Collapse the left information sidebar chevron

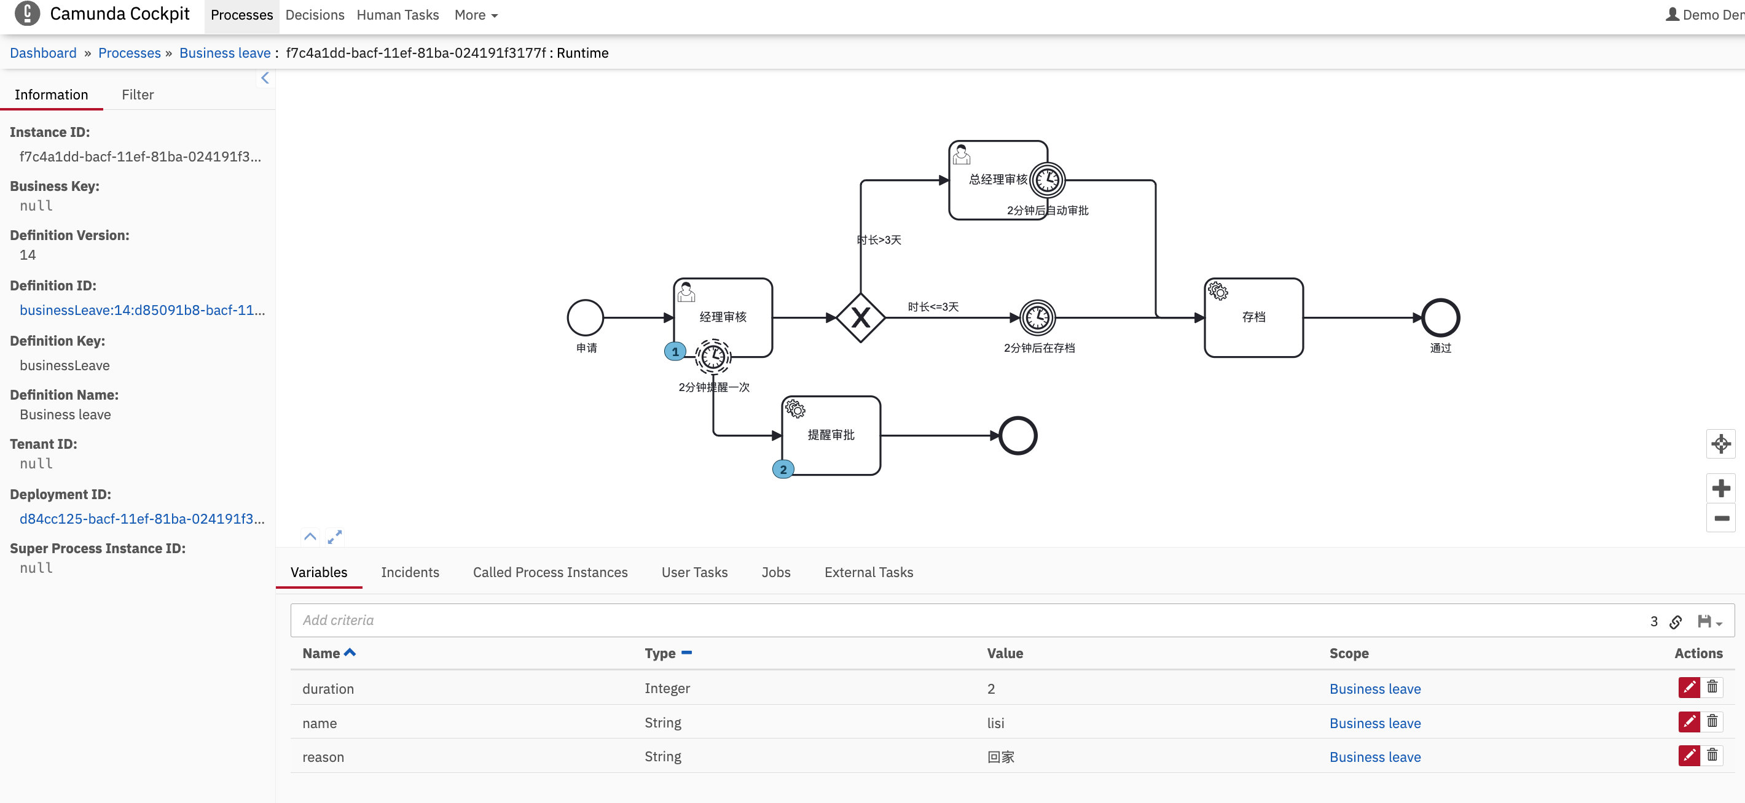pyautogui.click(x=265, y=79)
